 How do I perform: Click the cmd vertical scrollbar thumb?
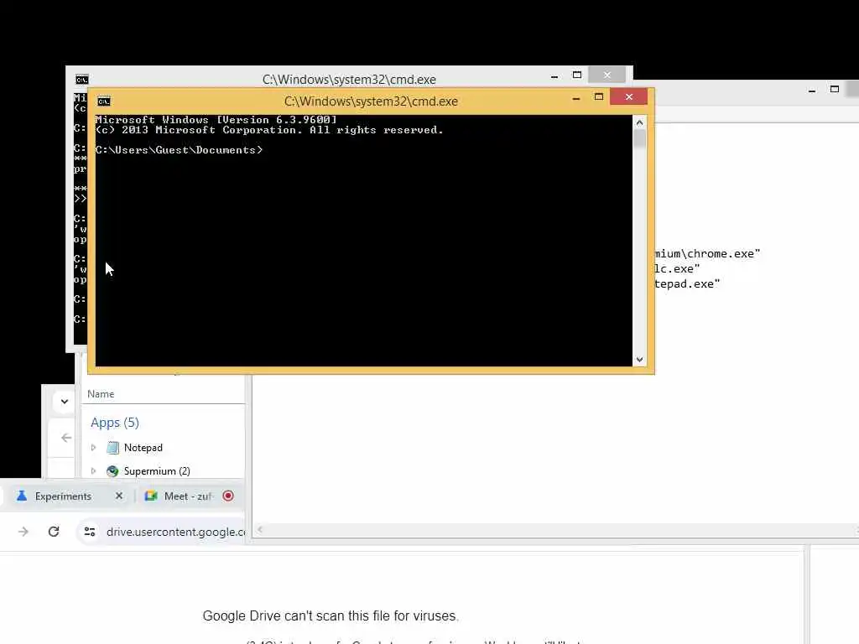639,138
